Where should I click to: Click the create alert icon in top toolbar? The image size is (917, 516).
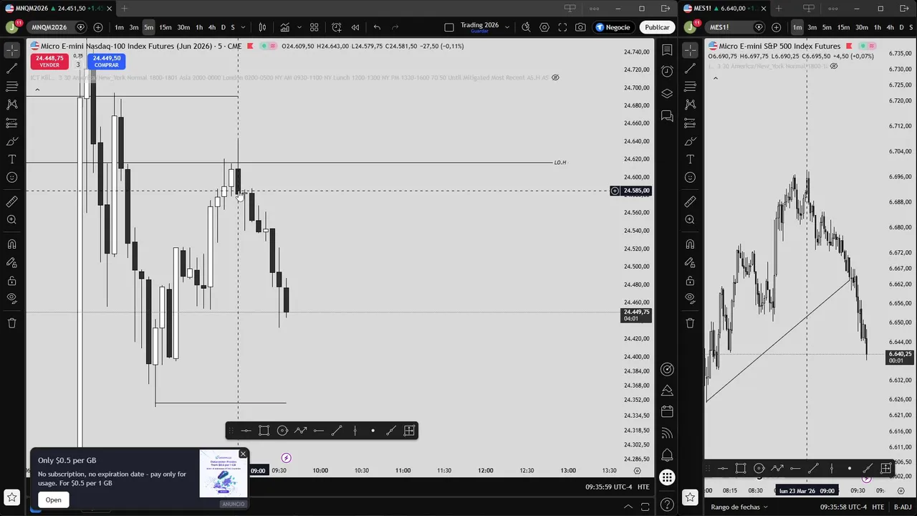coord(337,27)
